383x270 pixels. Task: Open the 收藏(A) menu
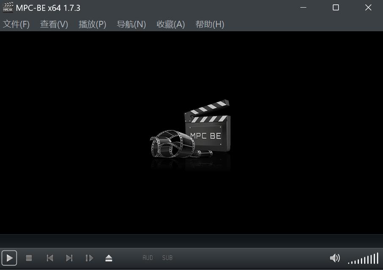(170, 24)
